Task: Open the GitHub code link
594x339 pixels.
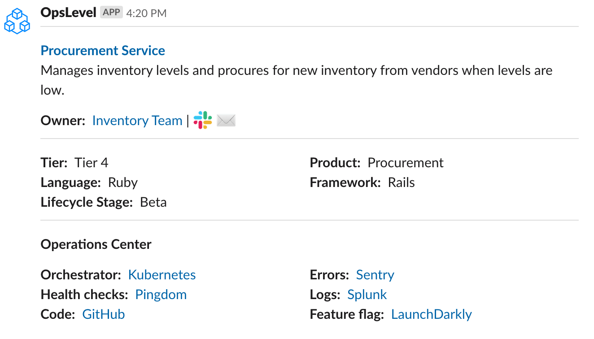Action: click(x=104, y=314)
